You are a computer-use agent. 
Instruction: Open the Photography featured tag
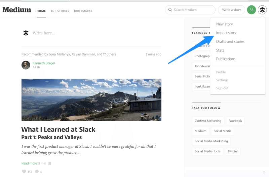(201, 56)
